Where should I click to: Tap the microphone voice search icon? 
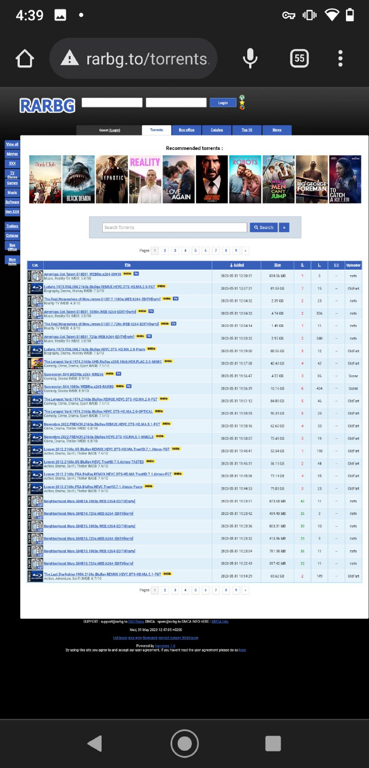point(250,58)
